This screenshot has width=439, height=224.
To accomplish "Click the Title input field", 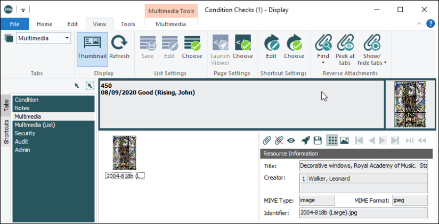I will point(363,166).
